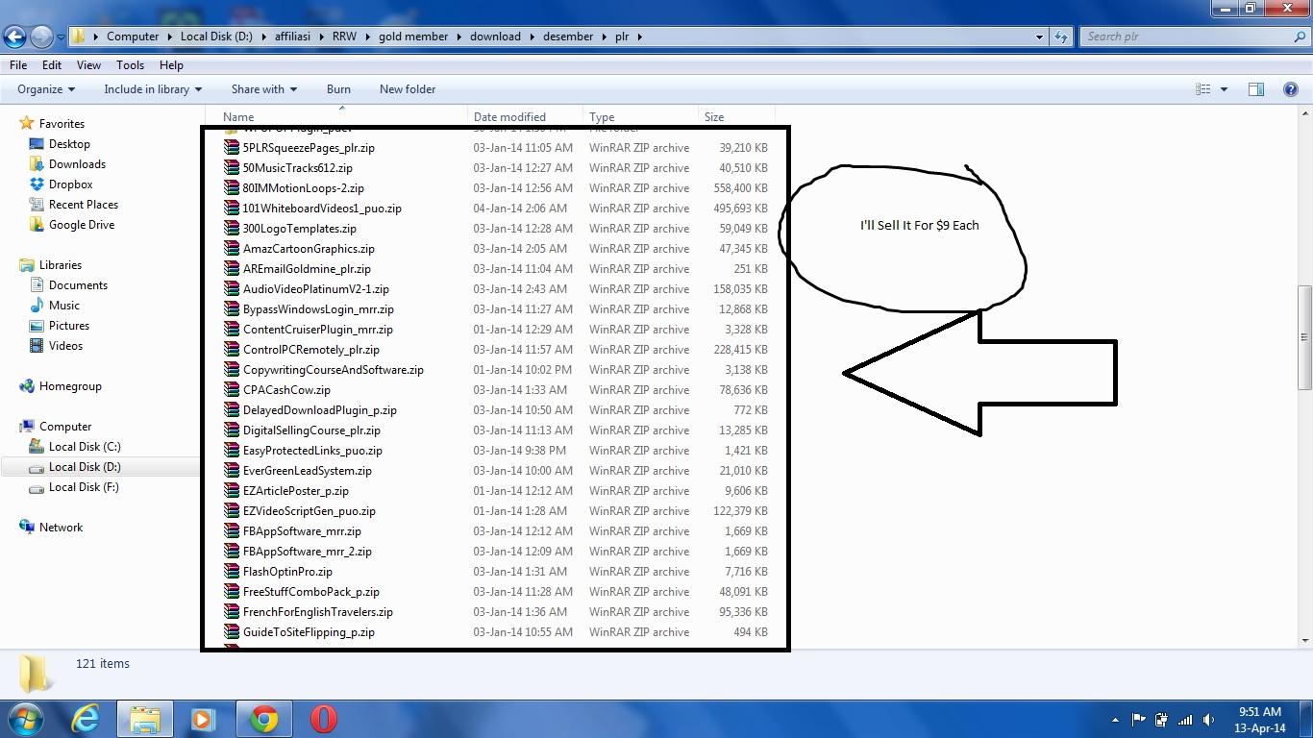Open the View menu
Image resolution: width=1313 pixels, height=738 pixels.
[x=88, y=65]
